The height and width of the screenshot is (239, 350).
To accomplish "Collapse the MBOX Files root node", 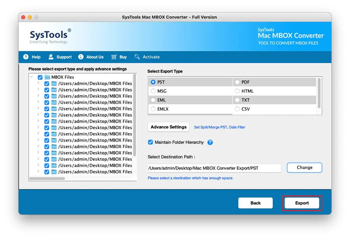I will tap(31, 77).
